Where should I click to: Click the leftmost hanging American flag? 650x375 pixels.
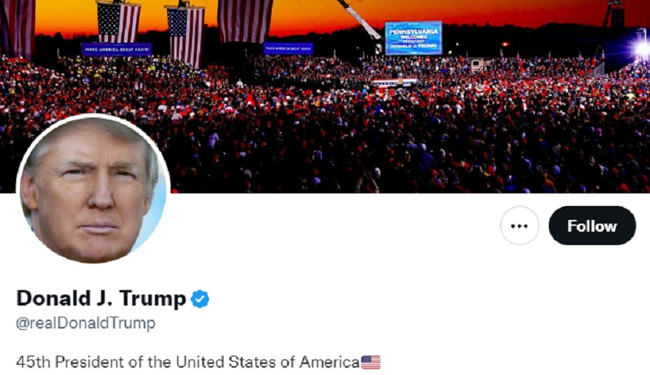click(x=18, y=27)
